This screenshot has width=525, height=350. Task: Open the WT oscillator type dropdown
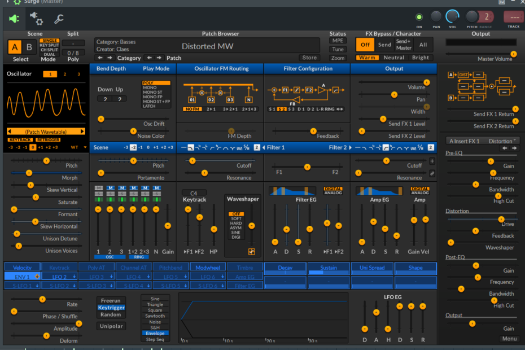click(x=78, y=147)
